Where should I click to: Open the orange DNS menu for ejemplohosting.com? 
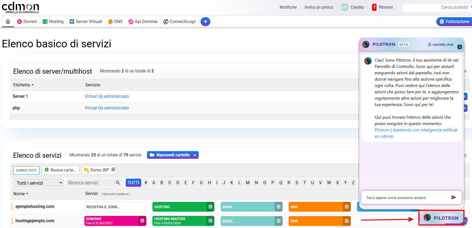pyautogui.click(x=346, y=207)
